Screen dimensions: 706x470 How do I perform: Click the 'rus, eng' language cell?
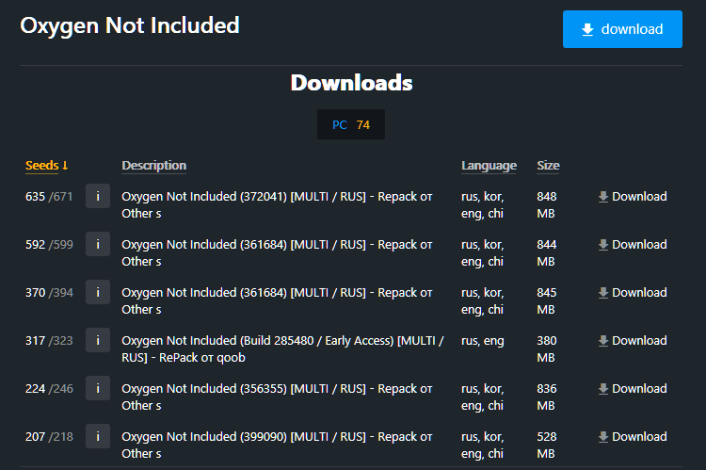[x=483, y=341]
